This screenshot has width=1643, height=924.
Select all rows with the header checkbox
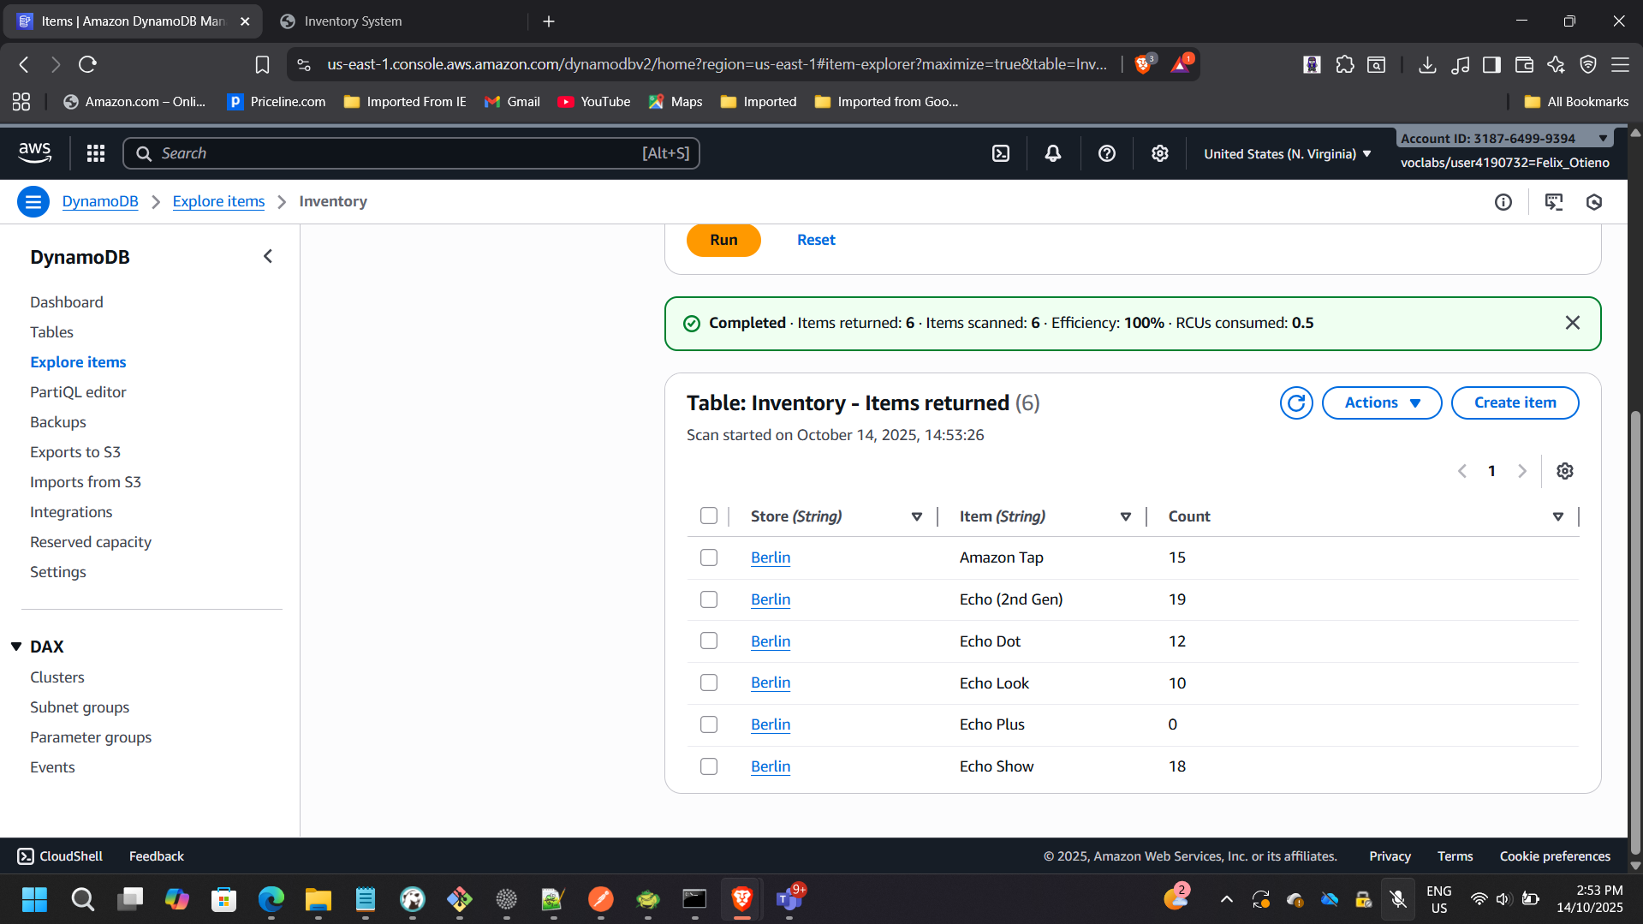click(x=708, y=516)
